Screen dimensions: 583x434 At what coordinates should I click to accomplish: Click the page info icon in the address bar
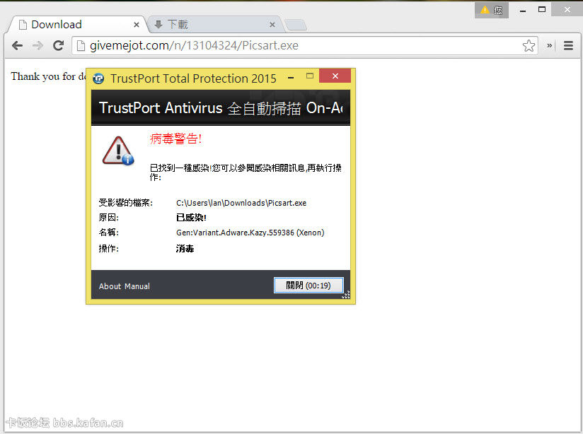81,46
